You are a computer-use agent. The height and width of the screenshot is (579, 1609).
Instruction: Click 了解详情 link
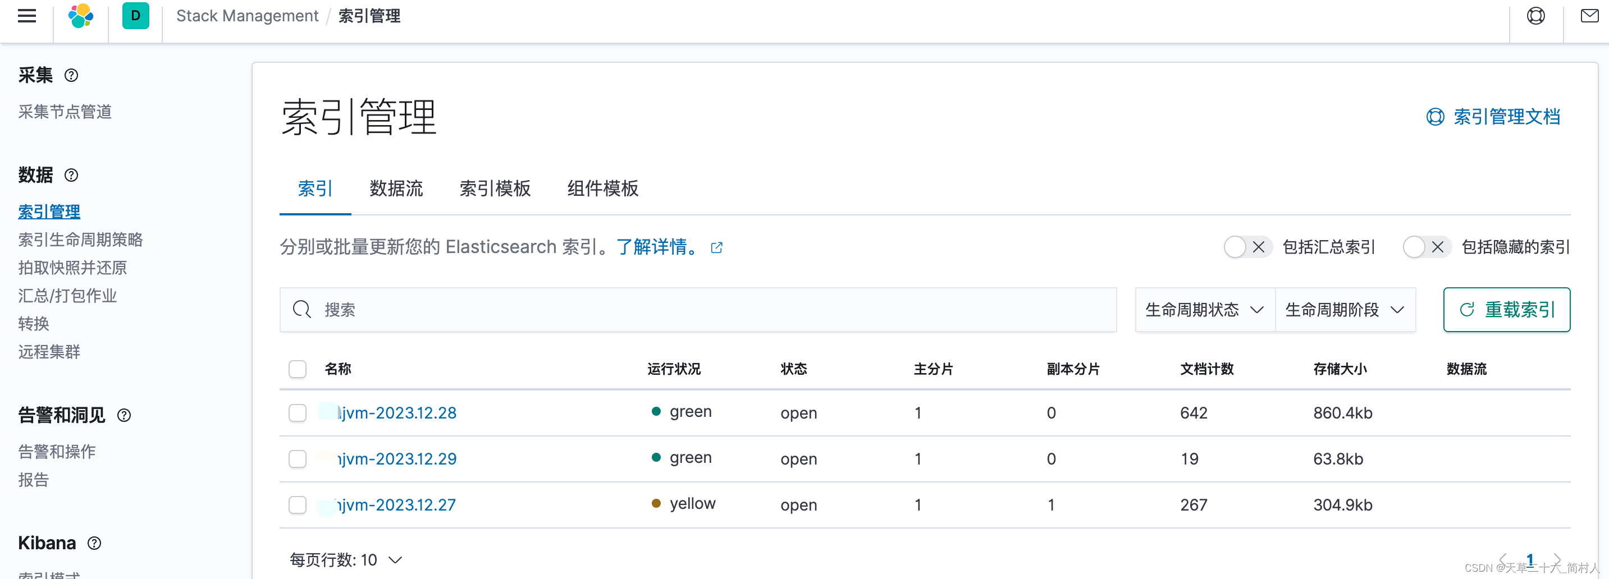(x=658, y=247)
